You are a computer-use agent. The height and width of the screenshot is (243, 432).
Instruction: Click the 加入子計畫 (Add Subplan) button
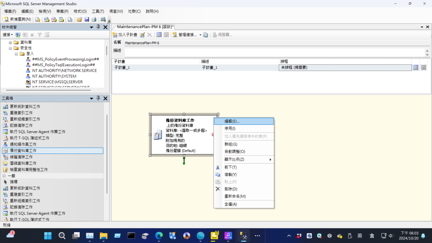click(x=125, y=35)
